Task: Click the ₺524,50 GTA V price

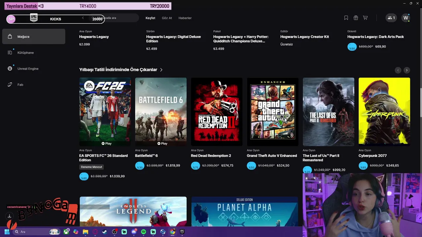Action: click(x=283, y=166)
